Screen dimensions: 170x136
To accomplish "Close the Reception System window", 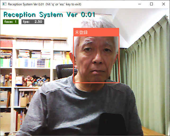I will [164, 4].
